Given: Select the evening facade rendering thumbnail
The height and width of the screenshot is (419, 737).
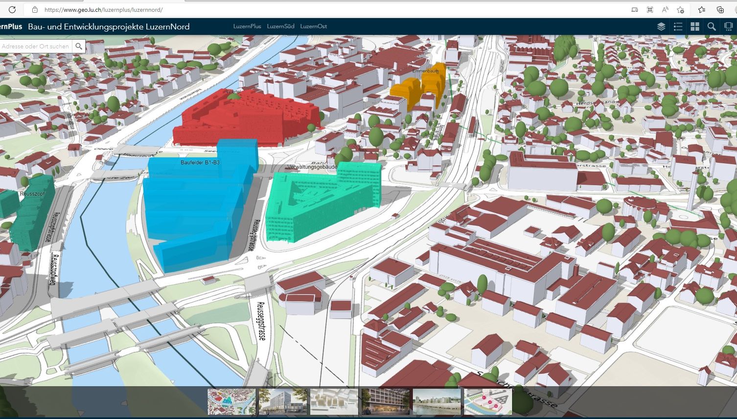Looking at the screenshot, I should pos(386,402).
